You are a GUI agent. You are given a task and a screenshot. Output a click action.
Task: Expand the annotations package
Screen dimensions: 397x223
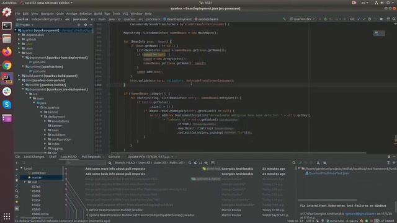point(45,121)
